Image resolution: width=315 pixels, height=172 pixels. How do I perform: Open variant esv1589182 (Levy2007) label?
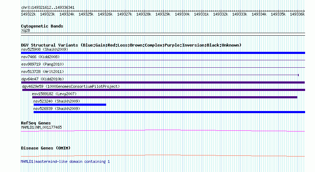coord(54,94)
